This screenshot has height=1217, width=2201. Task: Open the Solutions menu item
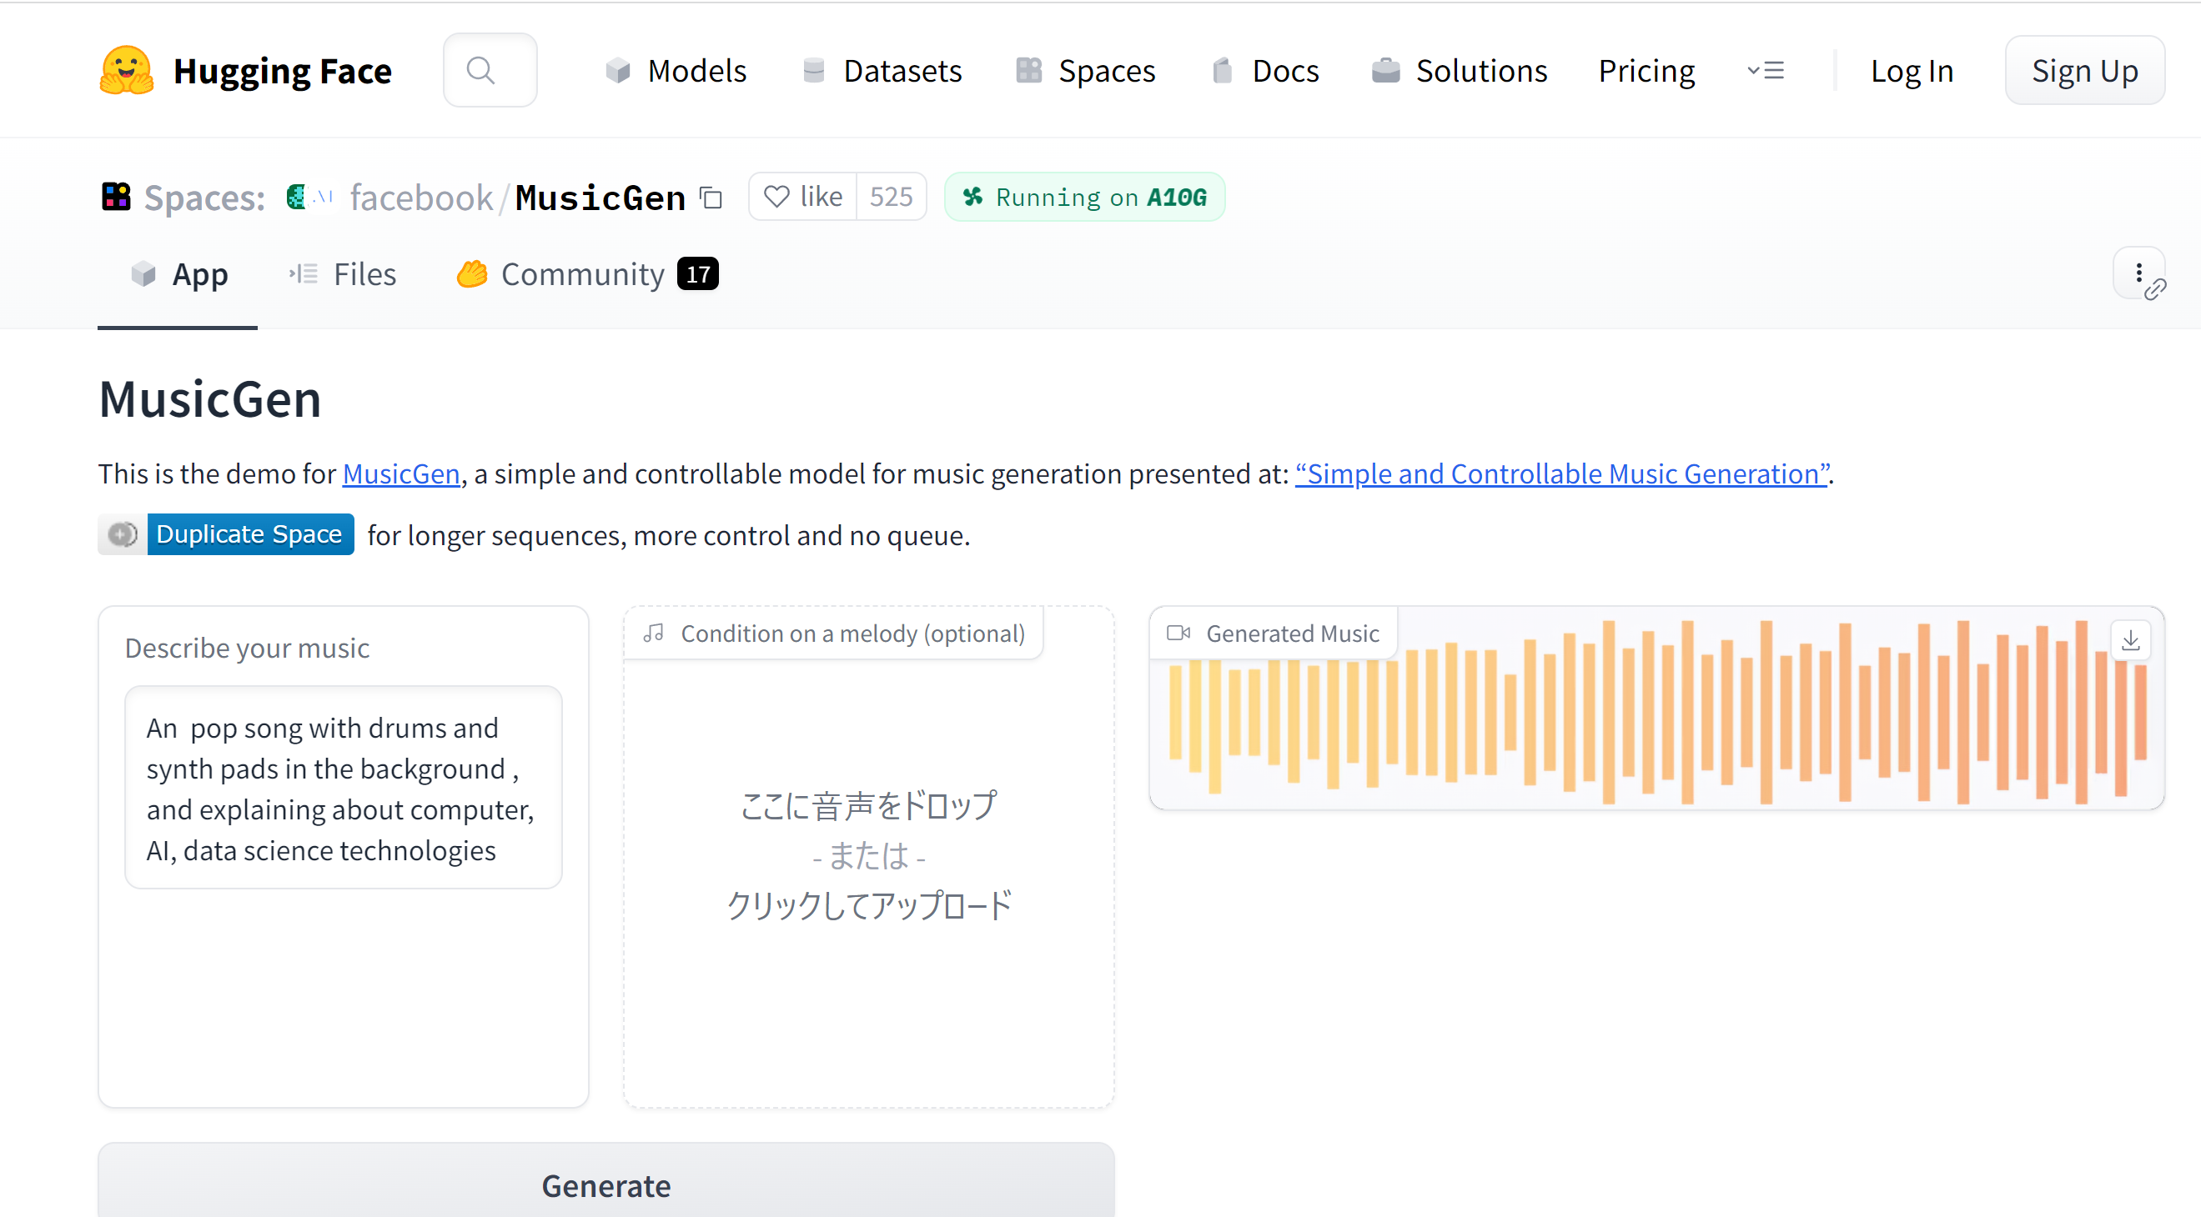tap(1460, 71)
